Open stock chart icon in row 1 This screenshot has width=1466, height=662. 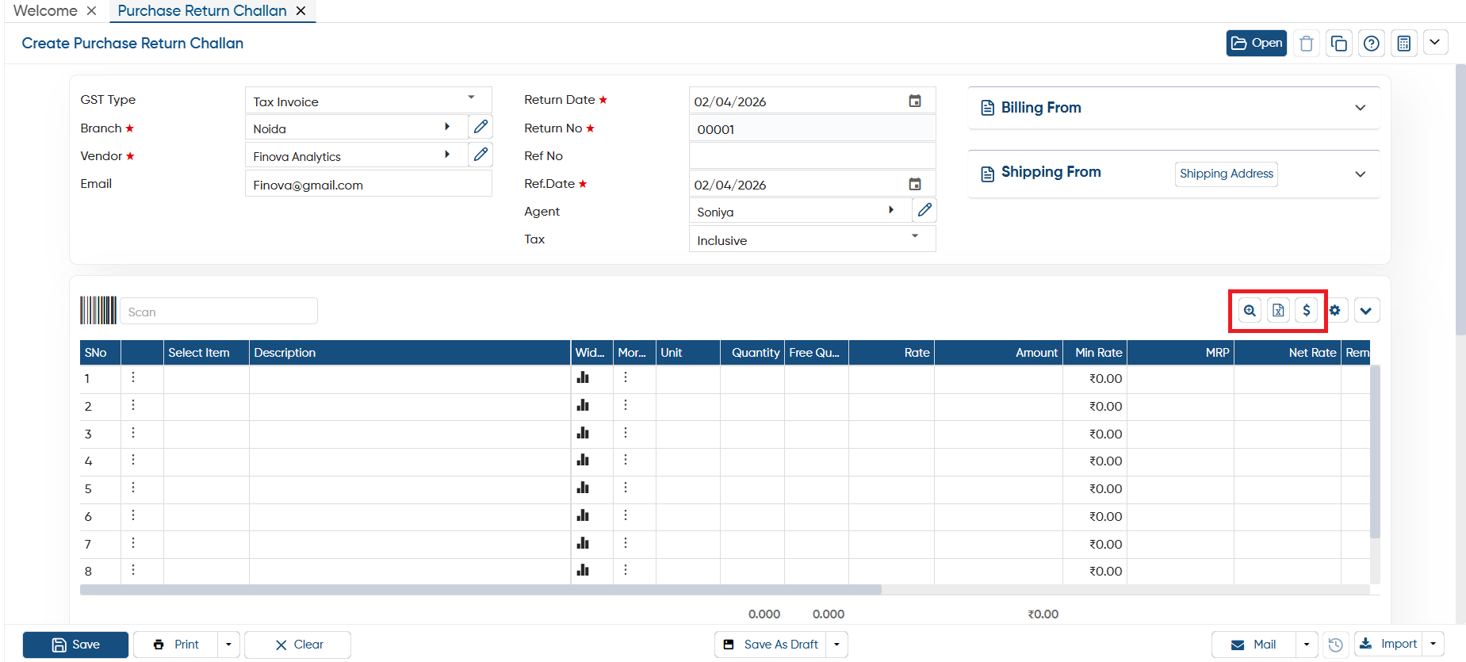point(583,378)
